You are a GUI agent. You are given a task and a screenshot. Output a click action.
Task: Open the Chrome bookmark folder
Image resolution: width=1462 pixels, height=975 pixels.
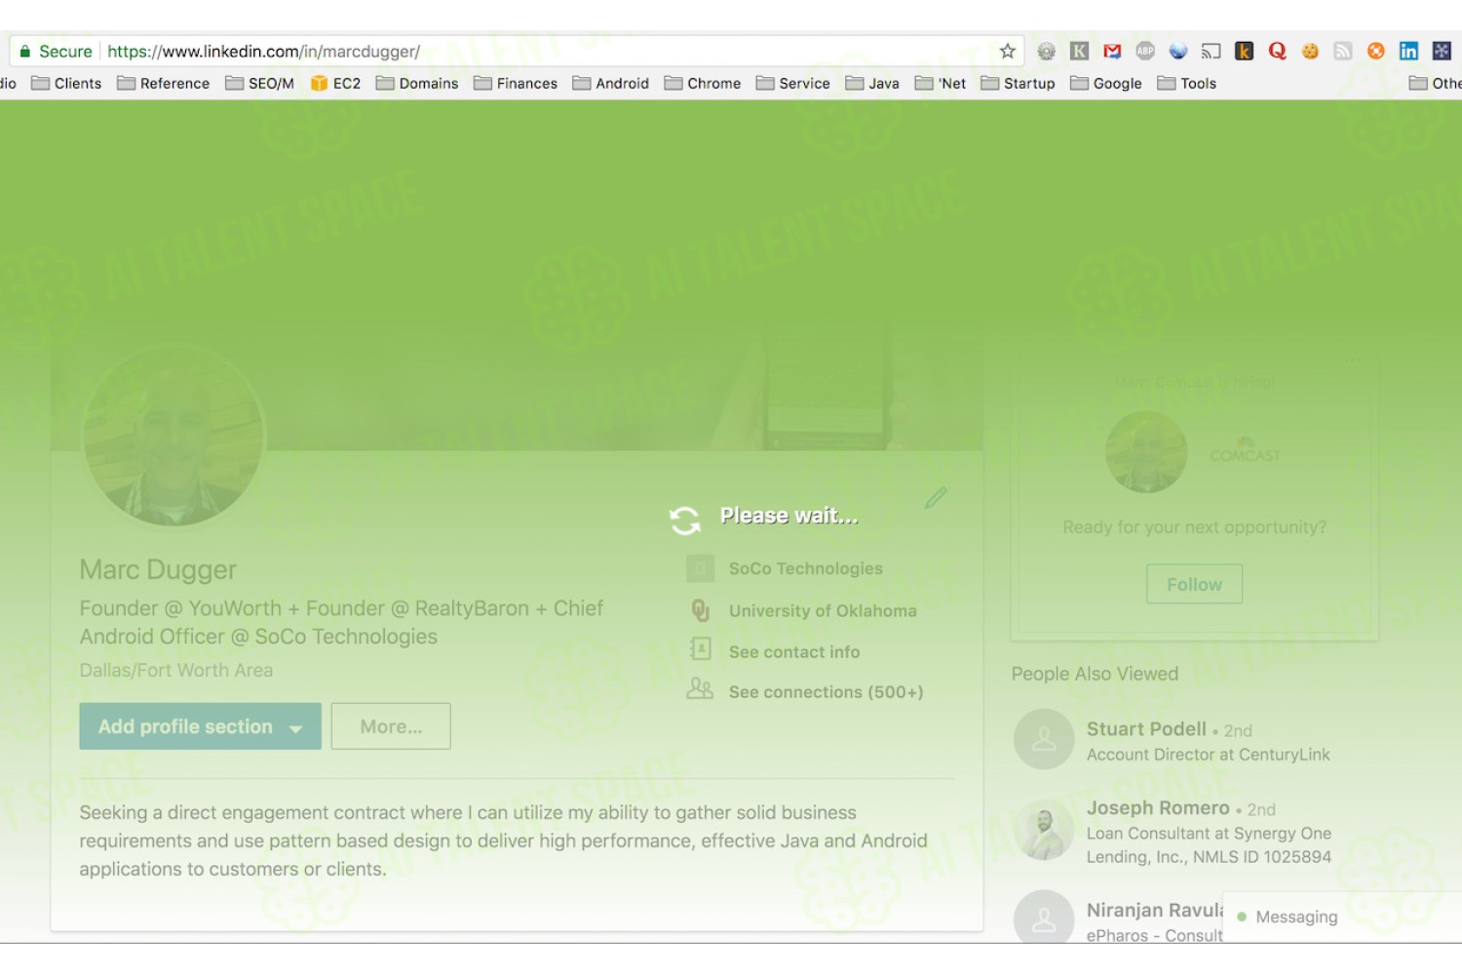click(x=702, y=83)
